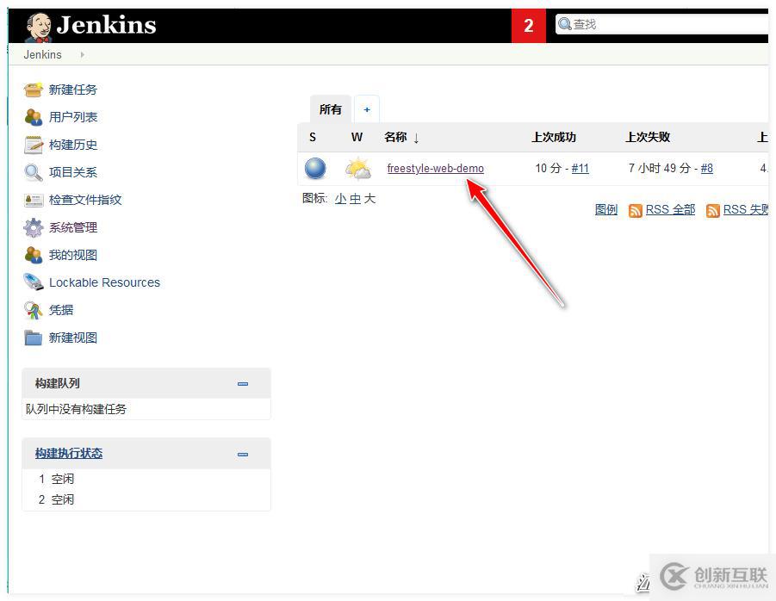Click the 查找 search field
Screen dimensions: 776x601
pos(662,24)
